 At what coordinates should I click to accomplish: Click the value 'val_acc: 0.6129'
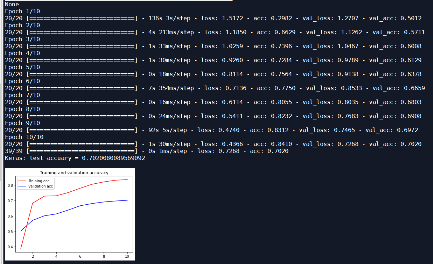pyautogui.click(x=395, y=60)
